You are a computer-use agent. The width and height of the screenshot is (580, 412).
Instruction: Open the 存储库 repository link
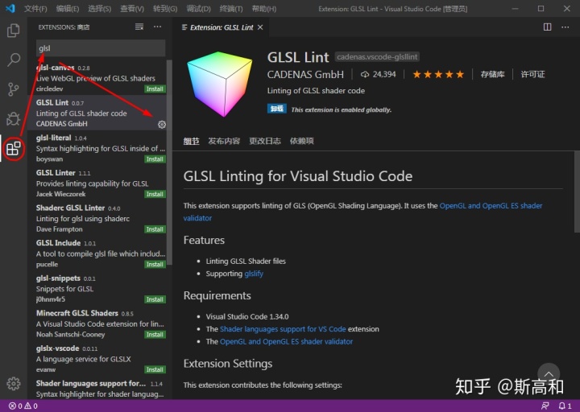click(x=492, y=74)
